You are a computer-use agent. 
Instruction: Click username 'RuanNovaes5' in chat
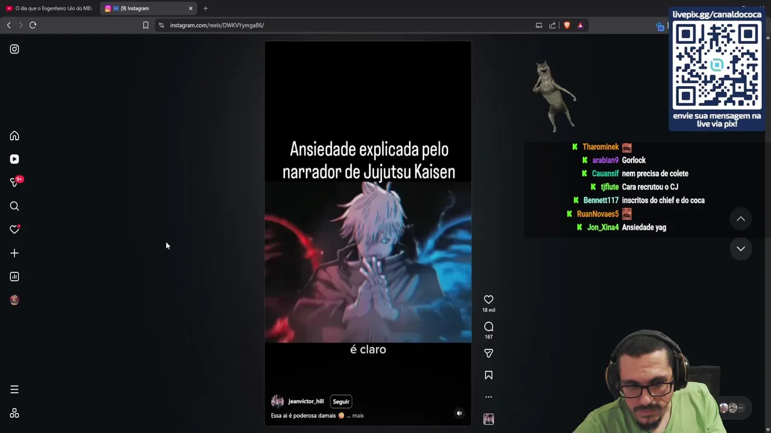click(x=598, y=214)
